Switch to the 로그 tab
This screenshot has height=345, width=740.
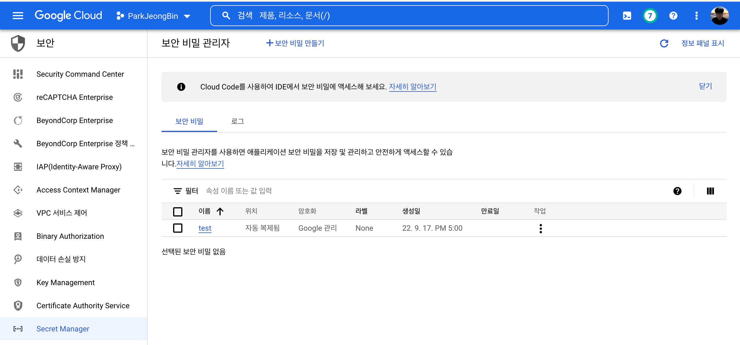point(237,122)
